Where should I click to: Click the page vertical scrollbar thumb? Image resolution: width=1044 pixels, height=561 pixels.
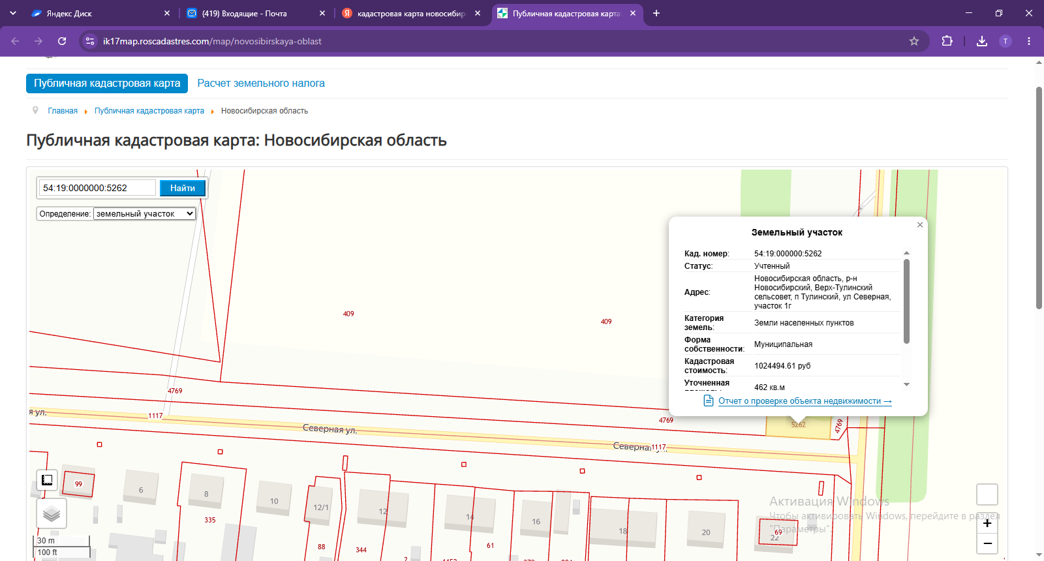coord(1039,197)
